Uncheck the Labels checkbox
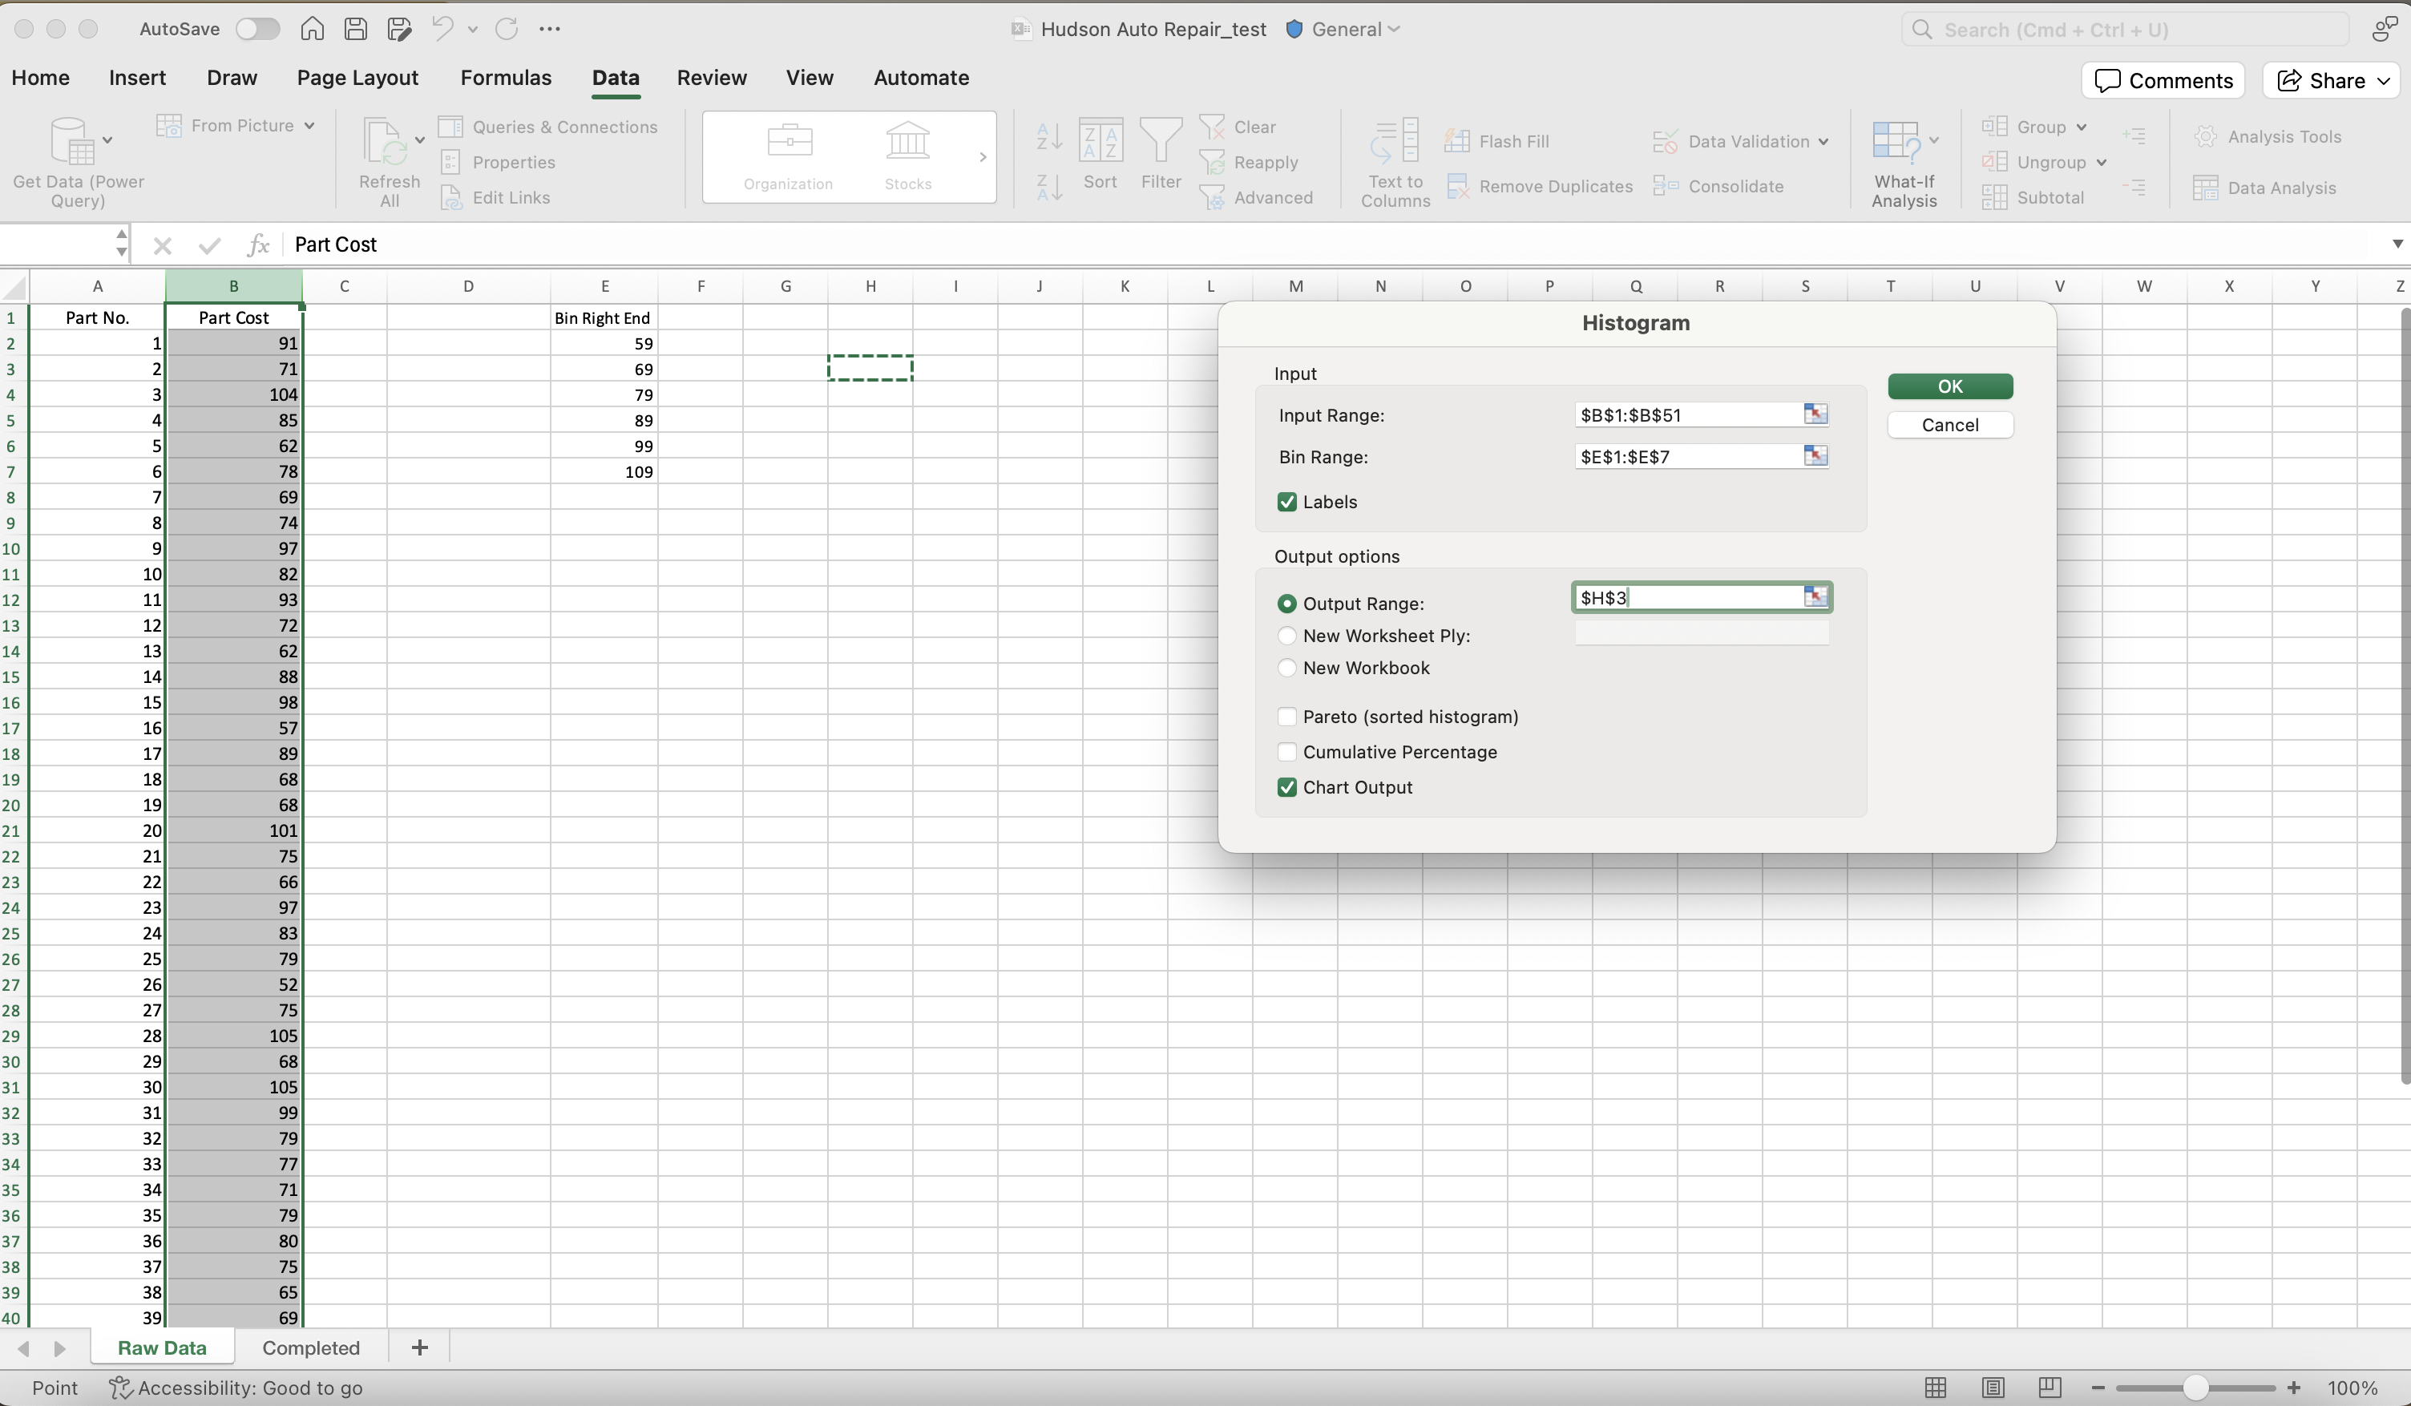2411x1406 pixels. tap(1286, 502)
